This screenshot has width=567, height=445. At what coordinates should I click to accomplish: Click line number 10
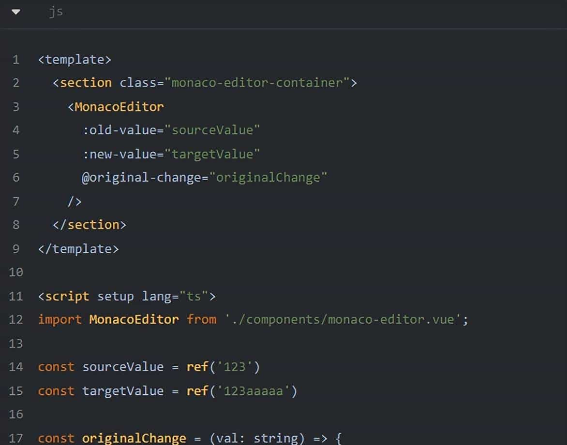tap(15, 273)
